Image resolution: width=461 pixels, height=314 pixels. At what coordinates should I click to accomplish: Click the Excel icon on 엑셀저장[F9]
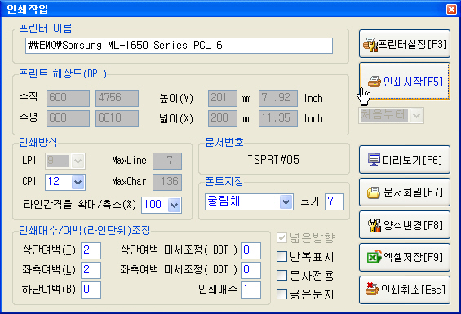pos(374,257)
